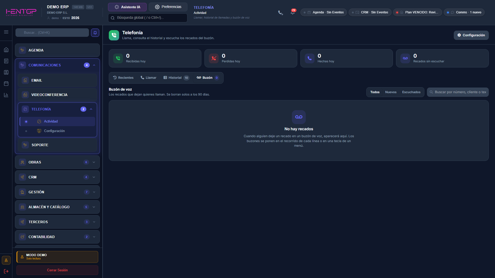Click the Recados sin escuchar voicemail icon

(405, 58)
